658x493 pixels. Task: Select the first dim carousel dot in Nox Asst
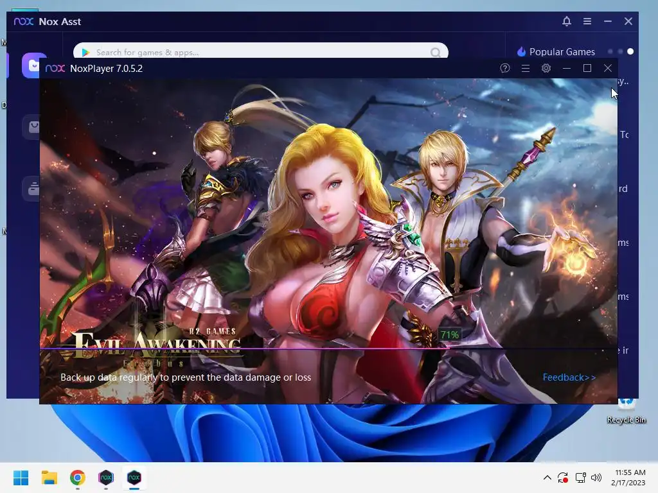(x=610, y=51)
